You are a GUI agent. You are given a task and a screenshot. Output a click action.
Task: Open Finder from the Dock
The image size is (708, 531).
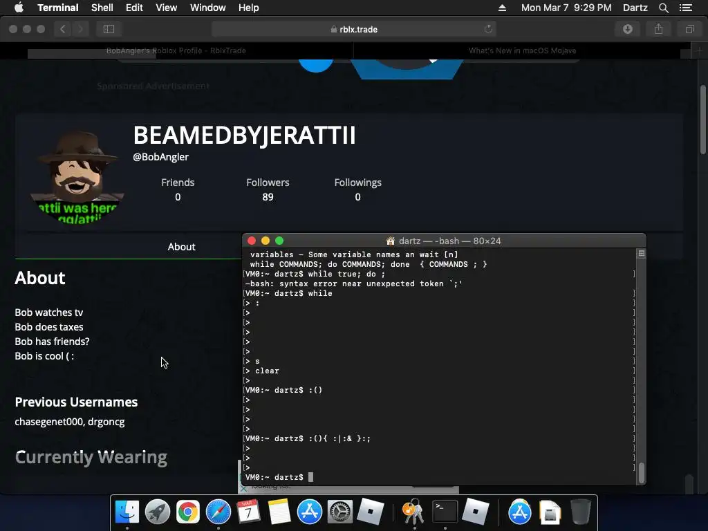127,512
